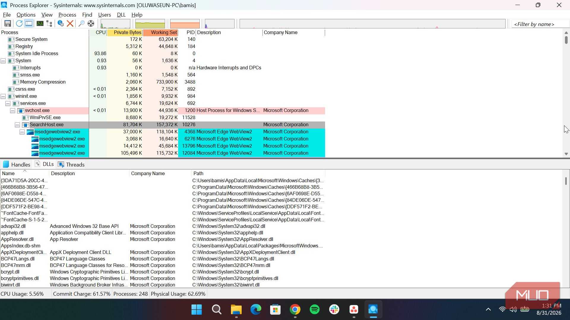Collapse the services.exe tree node

tap(8, 103)
